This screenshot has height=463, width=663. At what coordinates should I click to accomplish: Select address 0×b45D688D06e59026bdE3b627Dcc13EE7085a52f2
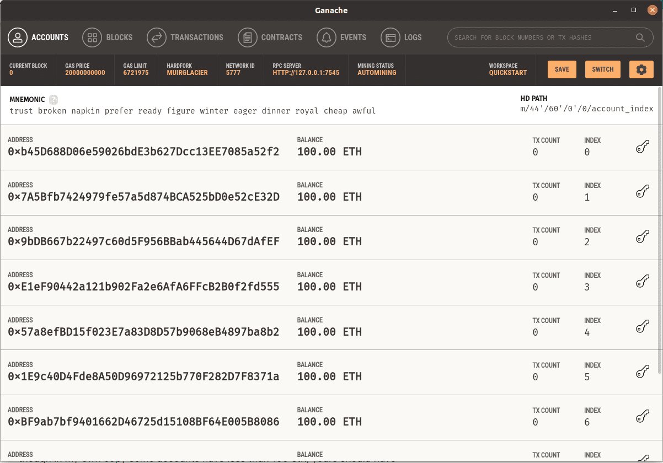[x=143, y=152]
